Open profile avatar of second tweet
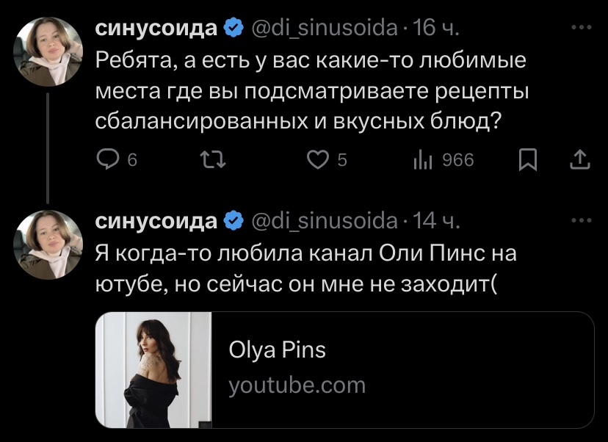Image resolution: width=608 pixels, height=442 pixels. point(48,244)
